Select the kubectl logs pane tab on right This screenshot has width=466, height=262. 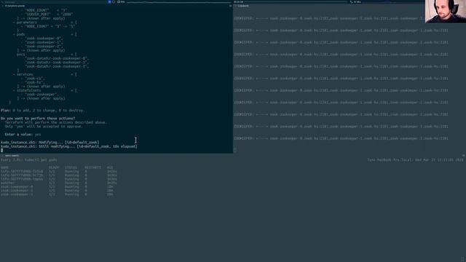[242, 6]
